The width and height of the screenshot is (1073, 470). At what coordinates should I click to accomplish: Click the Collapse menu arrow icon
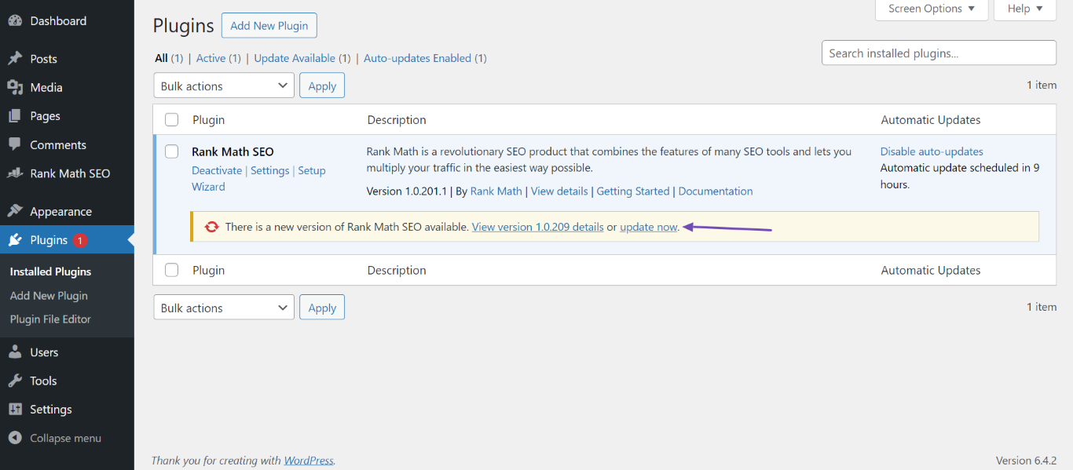[x=15, y=438]
